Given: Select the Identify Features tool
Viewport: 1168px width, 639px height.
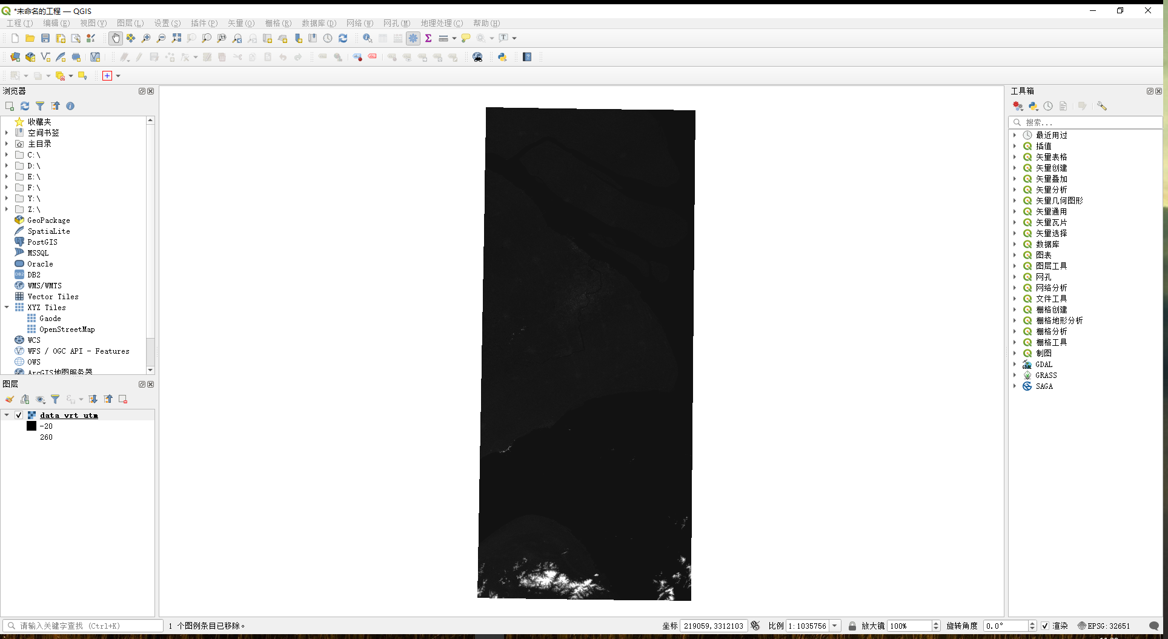Looking at the screenshot, I should 367,38.
